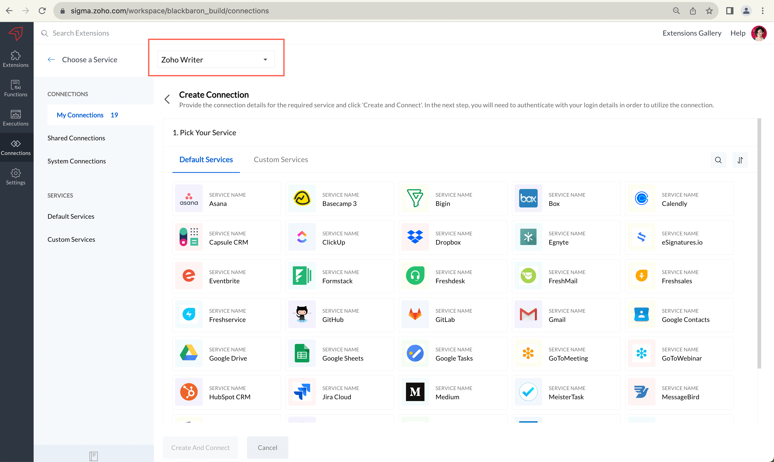Switch to the Custom Services tab
Screen dimensions: 774x462
tap(280, 160)
